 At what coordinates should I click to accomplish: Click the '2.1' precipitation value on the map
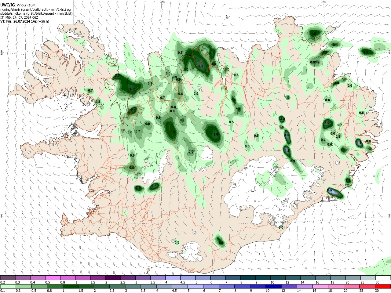(x=138, y=188)
